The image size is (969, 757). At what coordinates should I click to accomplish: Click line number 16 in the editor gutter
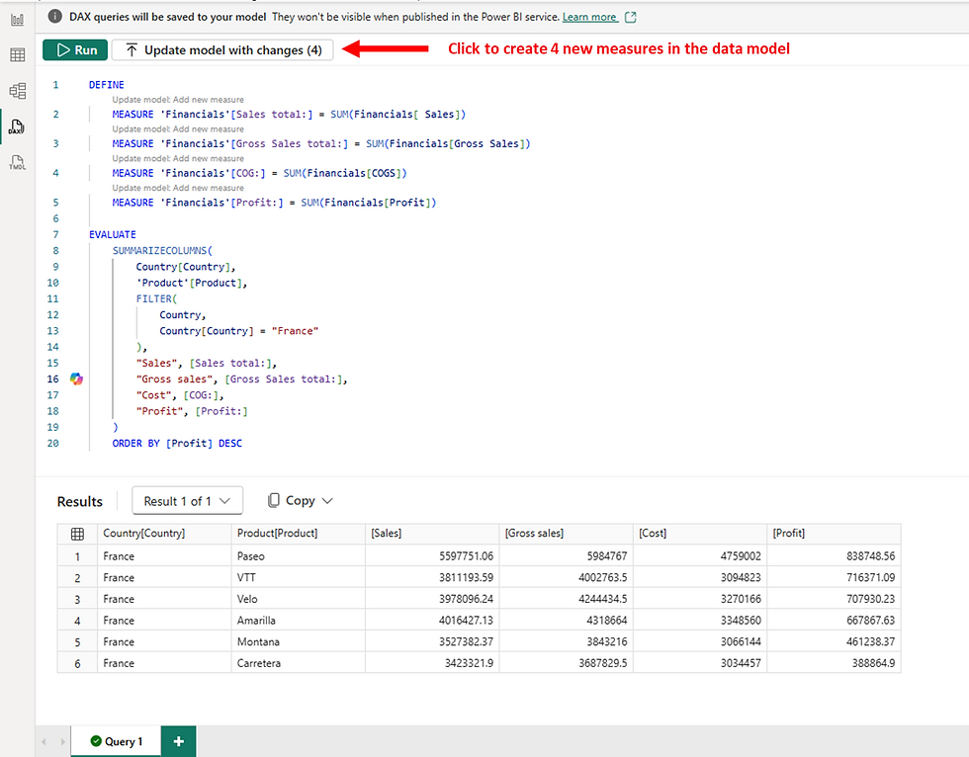click(53, 379)
